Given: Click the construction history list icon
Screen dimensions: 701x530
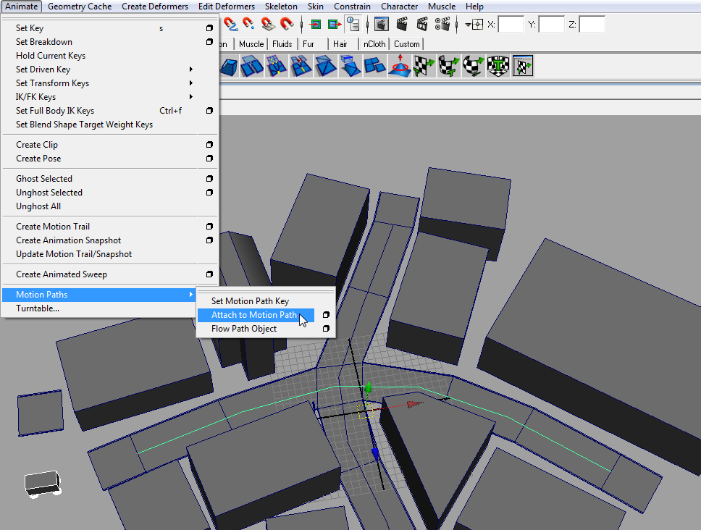Looking at the screenshot, I should pyautogui.click(x=353, y=24).
